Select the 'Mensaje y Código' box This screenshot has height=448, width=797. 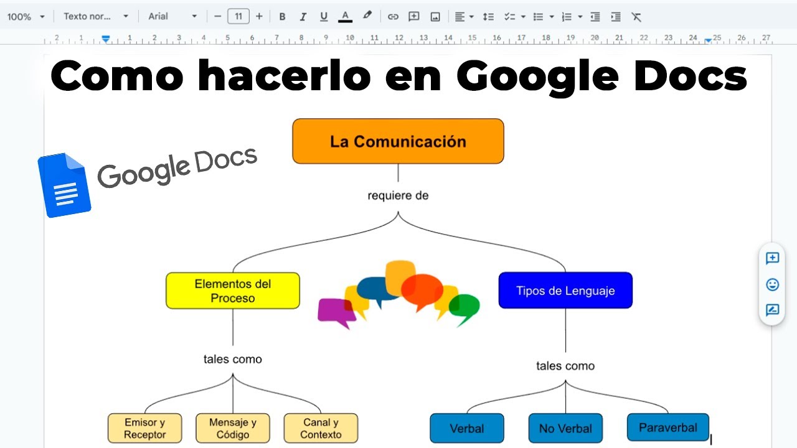[x=233, y=428]
